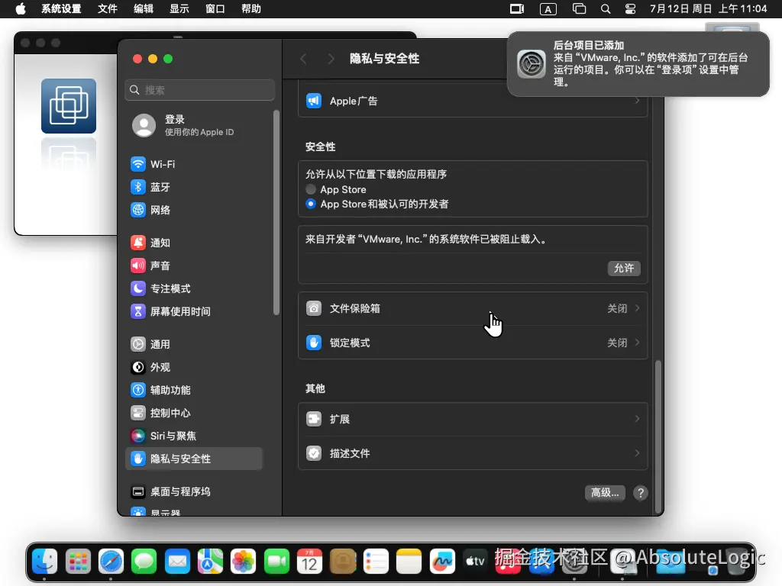The width and height of the screenshot is (782, 586).
Task: Click the main pane scrollbar
Action: pyautogui.click(x=658, y=436)
